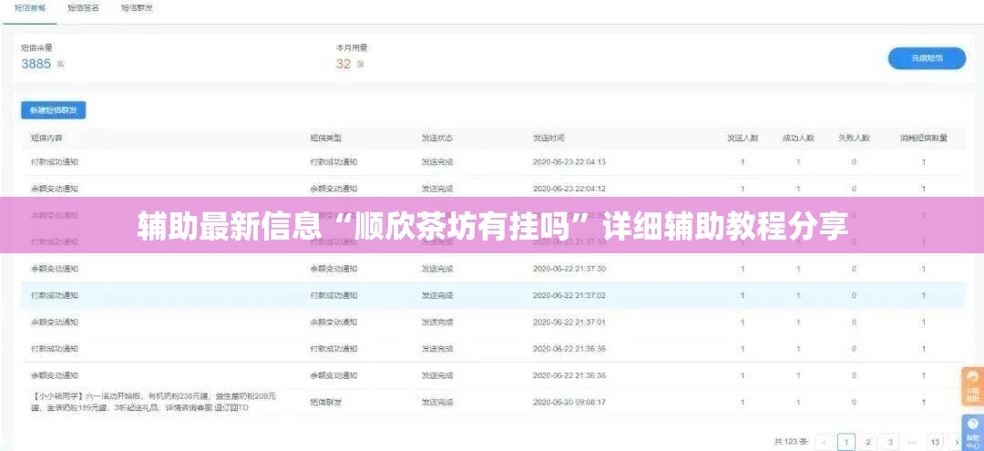The width and height of the screenshot is (984, 451).
Task: Click 余额变动通知 content in the 22:04:12 row
Action: click(55, 189)
